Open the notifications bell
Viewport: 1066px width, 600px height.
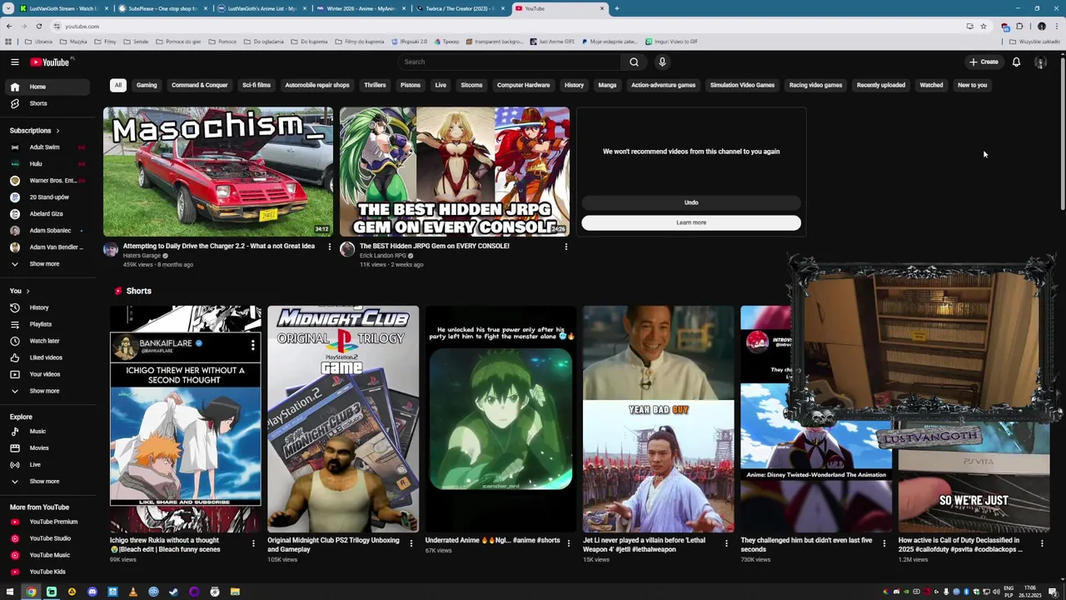coord(1016,62)
